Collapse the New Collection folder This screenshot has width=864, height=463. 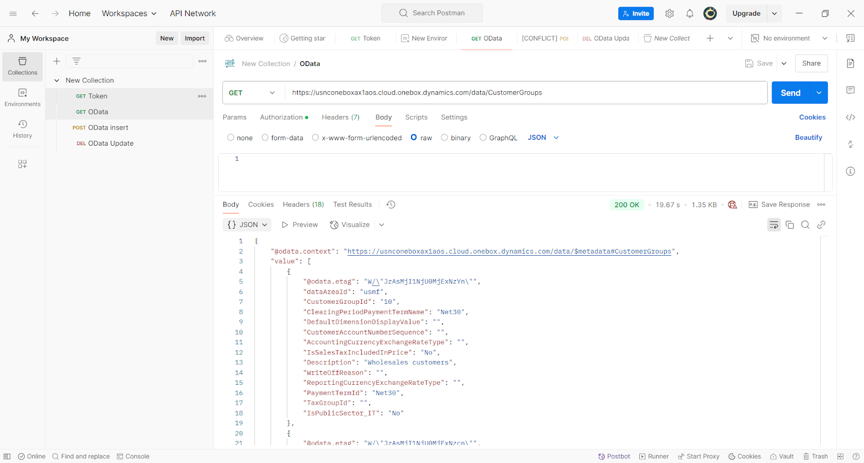tap(57, 80)
